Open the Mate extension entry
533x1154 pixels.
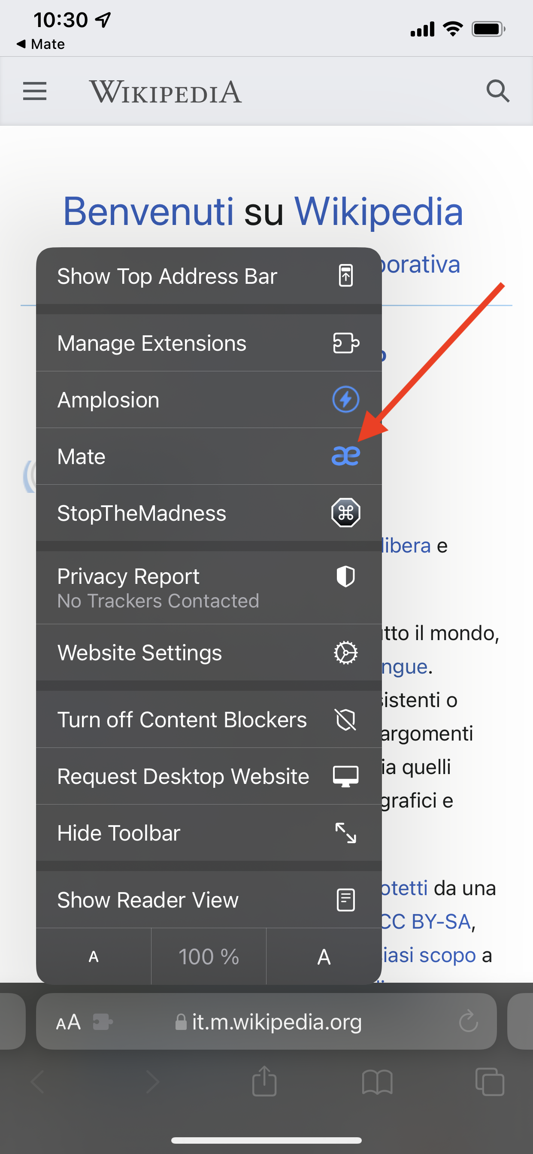pyautogui.click(x=209, y=456)
